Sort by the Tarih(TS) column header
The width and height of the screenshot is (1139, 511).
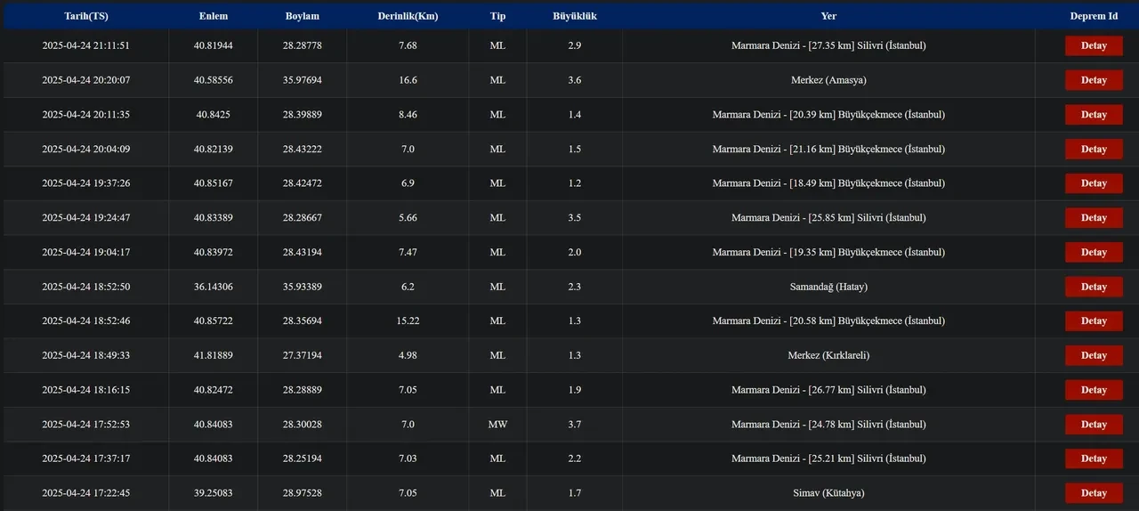coord(85,16)
